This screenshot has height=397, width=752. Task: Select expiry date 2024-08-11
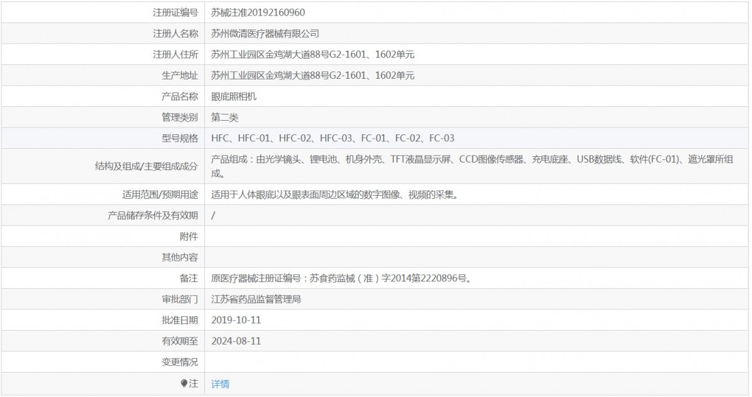point(236,341)
